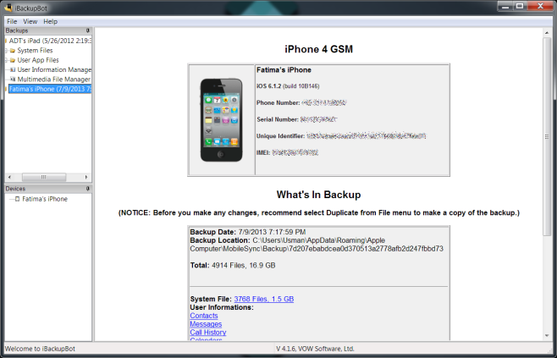Click the 'What's In Backup' heading

tap(318, 195)
